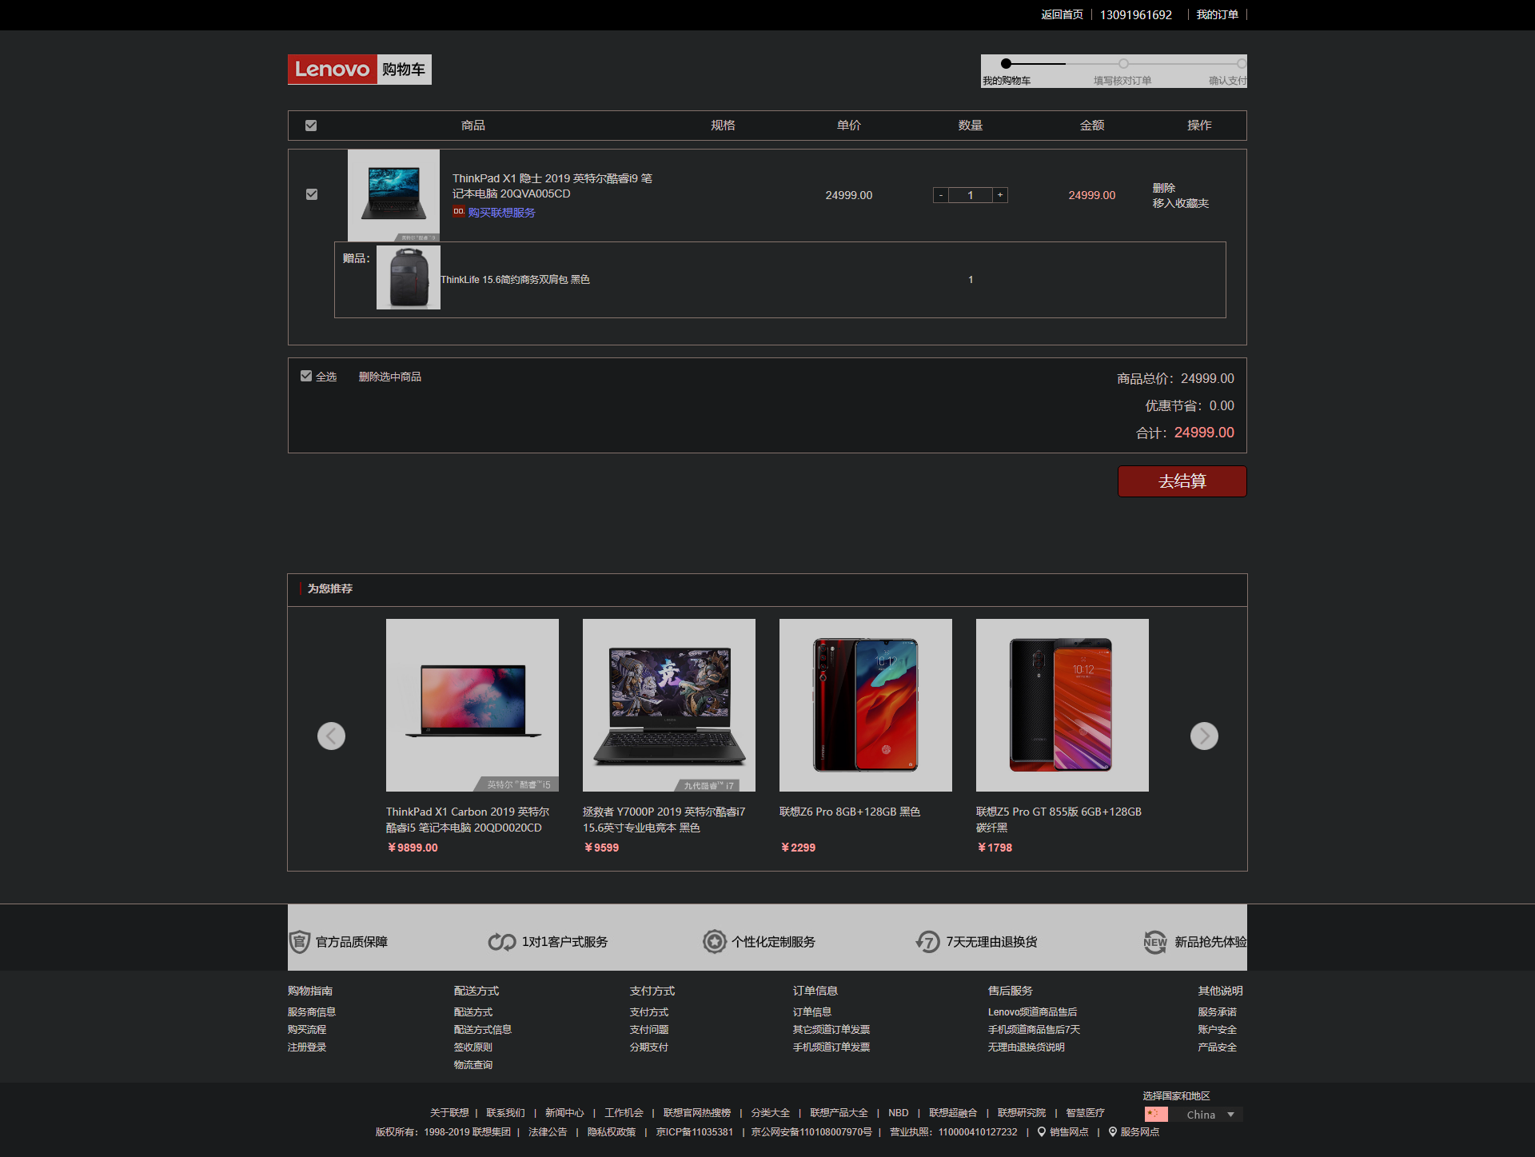
Task: Show previous recommended products
Action: [x=331, y=736]
